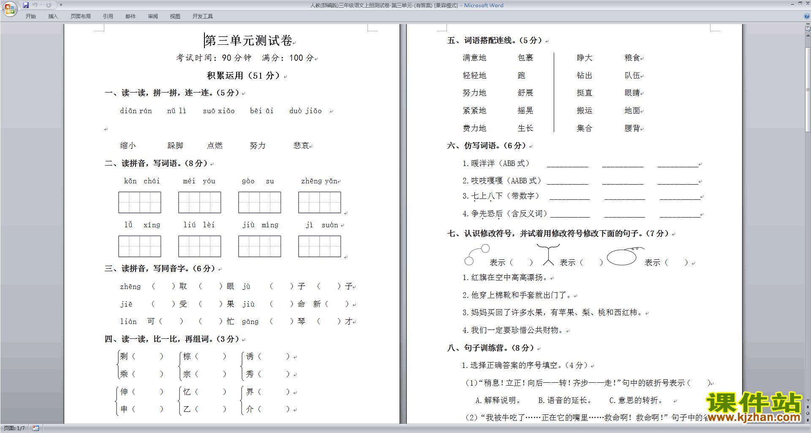811x433 pixels.
Task: Click the writing grid under zhēng yǎn
Action: (x=320, y=202)
